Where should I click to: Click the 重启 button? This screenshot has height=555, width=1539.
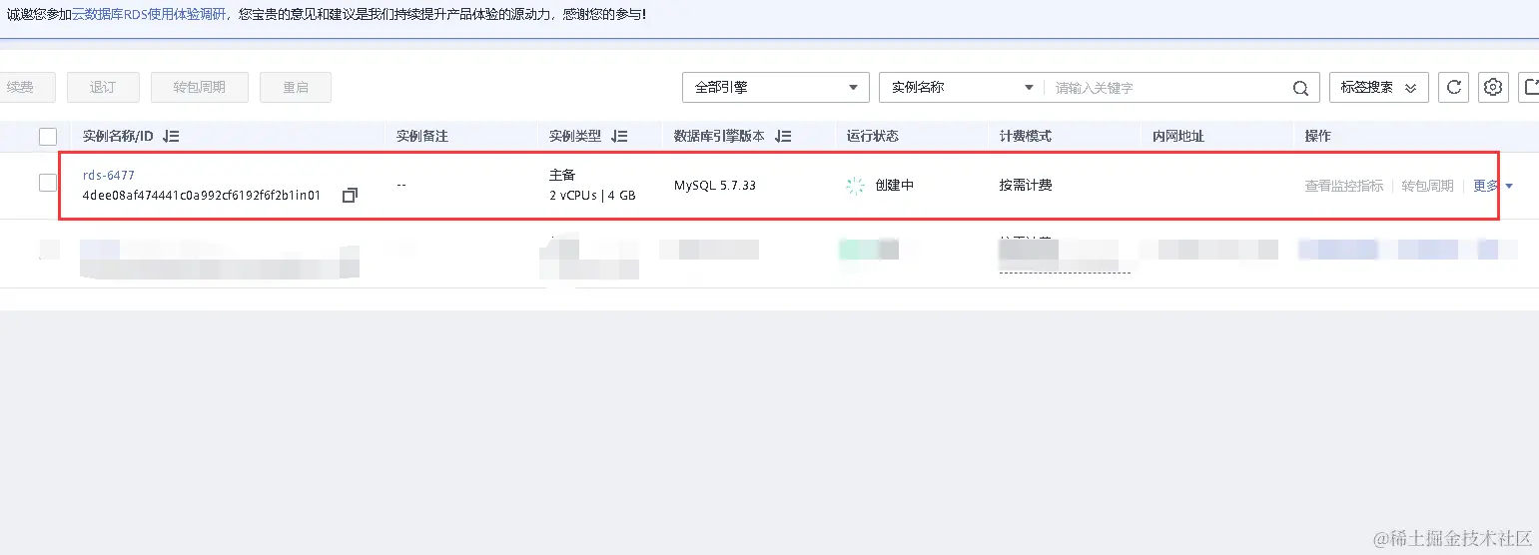(x=296, y=88)
